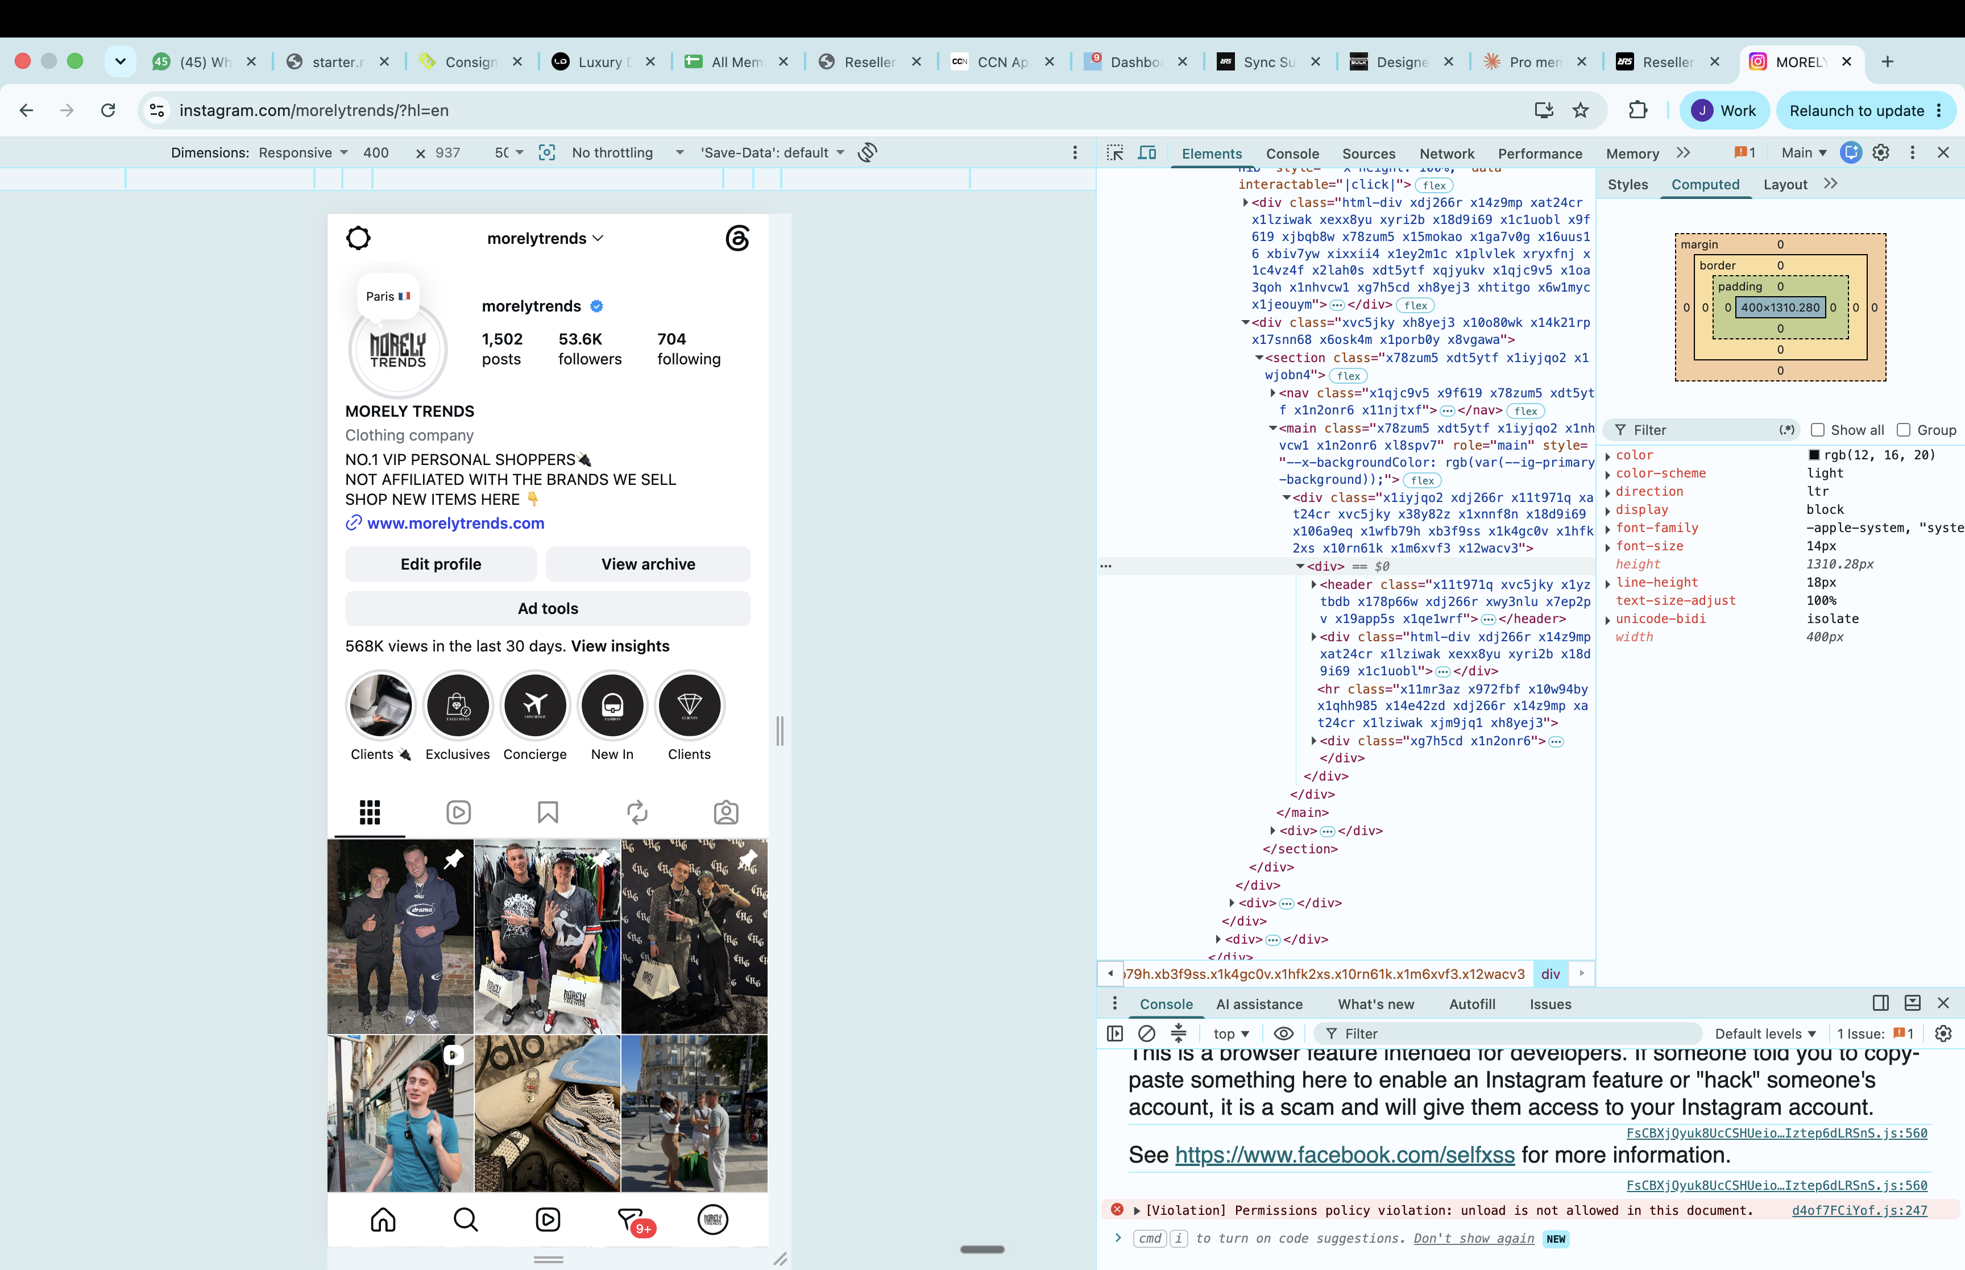1965x1270 pixels.
Task: Switch to the Network panel tab
Action: coord(1446,153)
